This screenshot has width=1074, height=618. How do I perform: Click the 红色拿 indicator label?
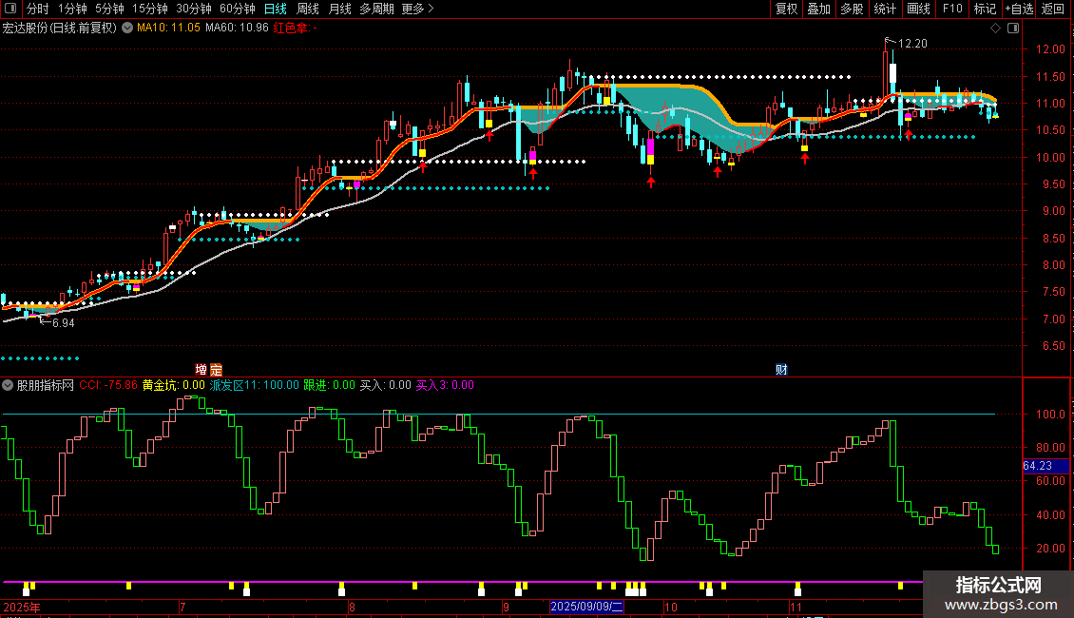click(295, 29)
